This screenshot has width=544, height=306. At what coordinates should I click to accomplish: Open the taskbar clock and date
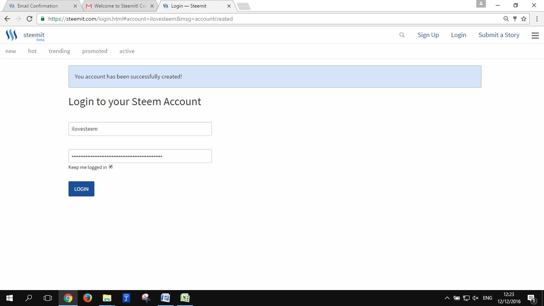tap(509, 298)
